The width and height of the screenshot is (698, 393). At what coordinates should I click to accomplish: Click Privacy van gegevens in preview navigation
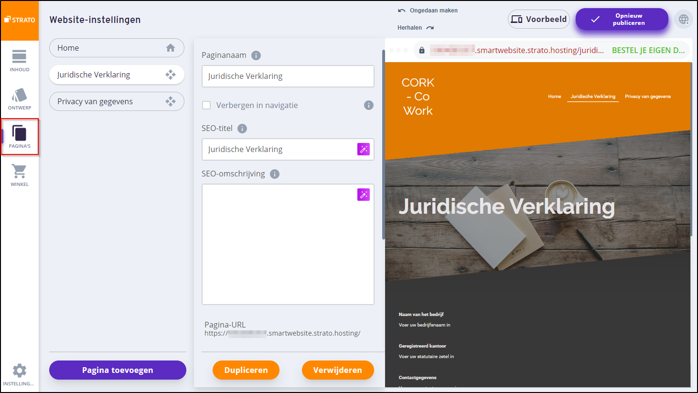(x=647, y=97)
